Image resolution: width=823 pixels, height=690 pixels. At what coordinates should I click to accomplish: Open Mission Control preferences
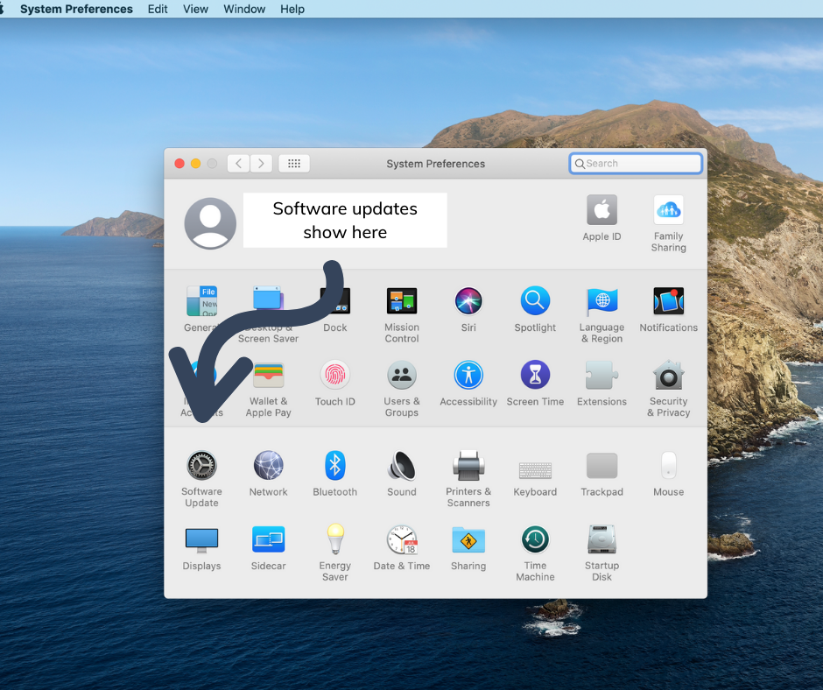tap(402, 301)
